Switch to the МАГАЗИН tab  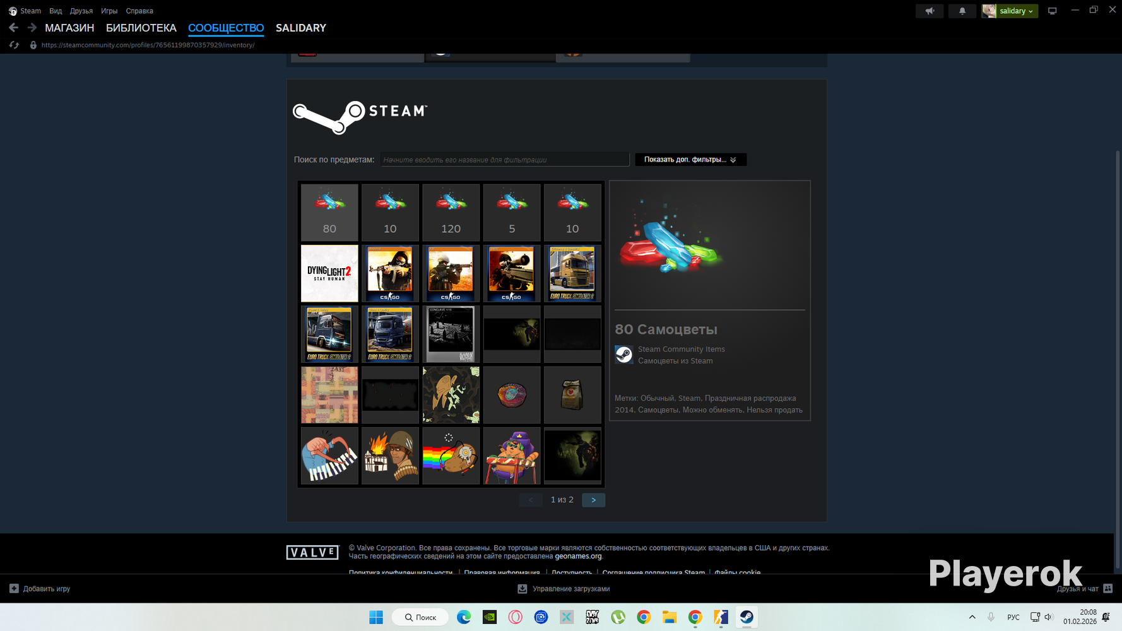click(69, 28)
